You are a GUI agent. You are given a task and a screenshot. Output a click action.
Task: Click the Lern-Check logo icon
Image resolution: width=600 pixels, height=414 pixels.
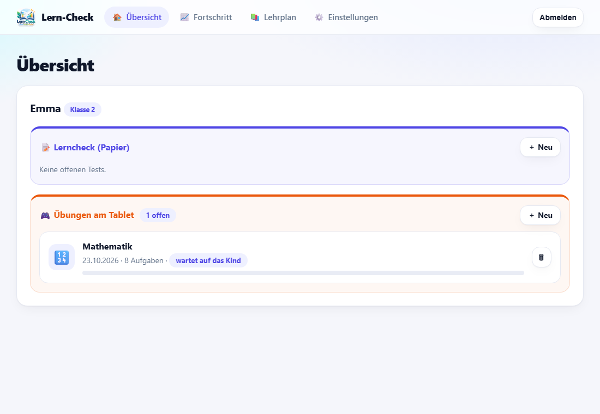(x=26, y=17)
